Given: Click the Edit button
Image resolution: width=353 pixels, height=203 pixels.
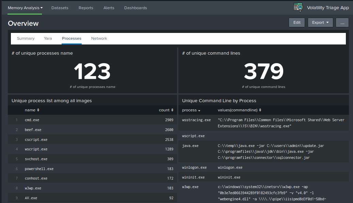Looking at the screenshot, I should pyautogui.click(x=297, y=22).
